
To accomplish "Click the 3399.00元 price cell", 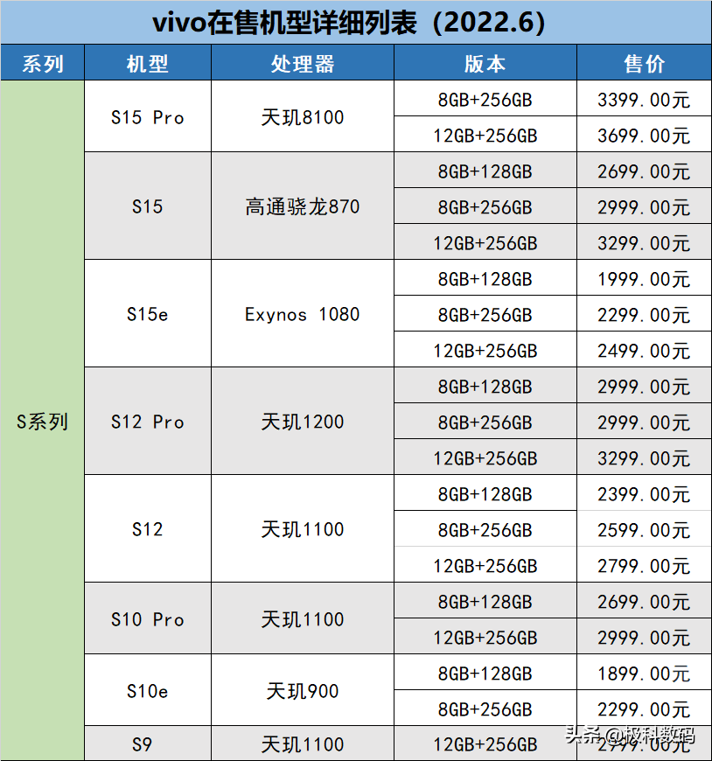I will [x=645, y=99].
